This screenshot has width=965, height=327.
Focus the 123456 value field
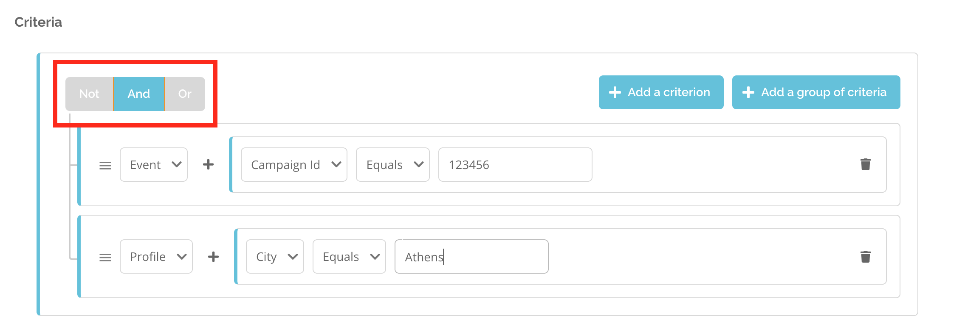515,165
